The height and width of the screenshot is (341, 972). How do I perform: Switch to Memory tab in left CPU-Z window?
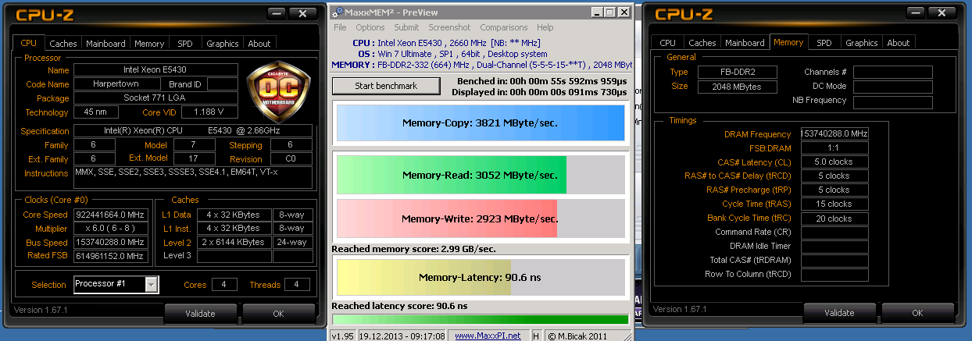pos(149,44)
